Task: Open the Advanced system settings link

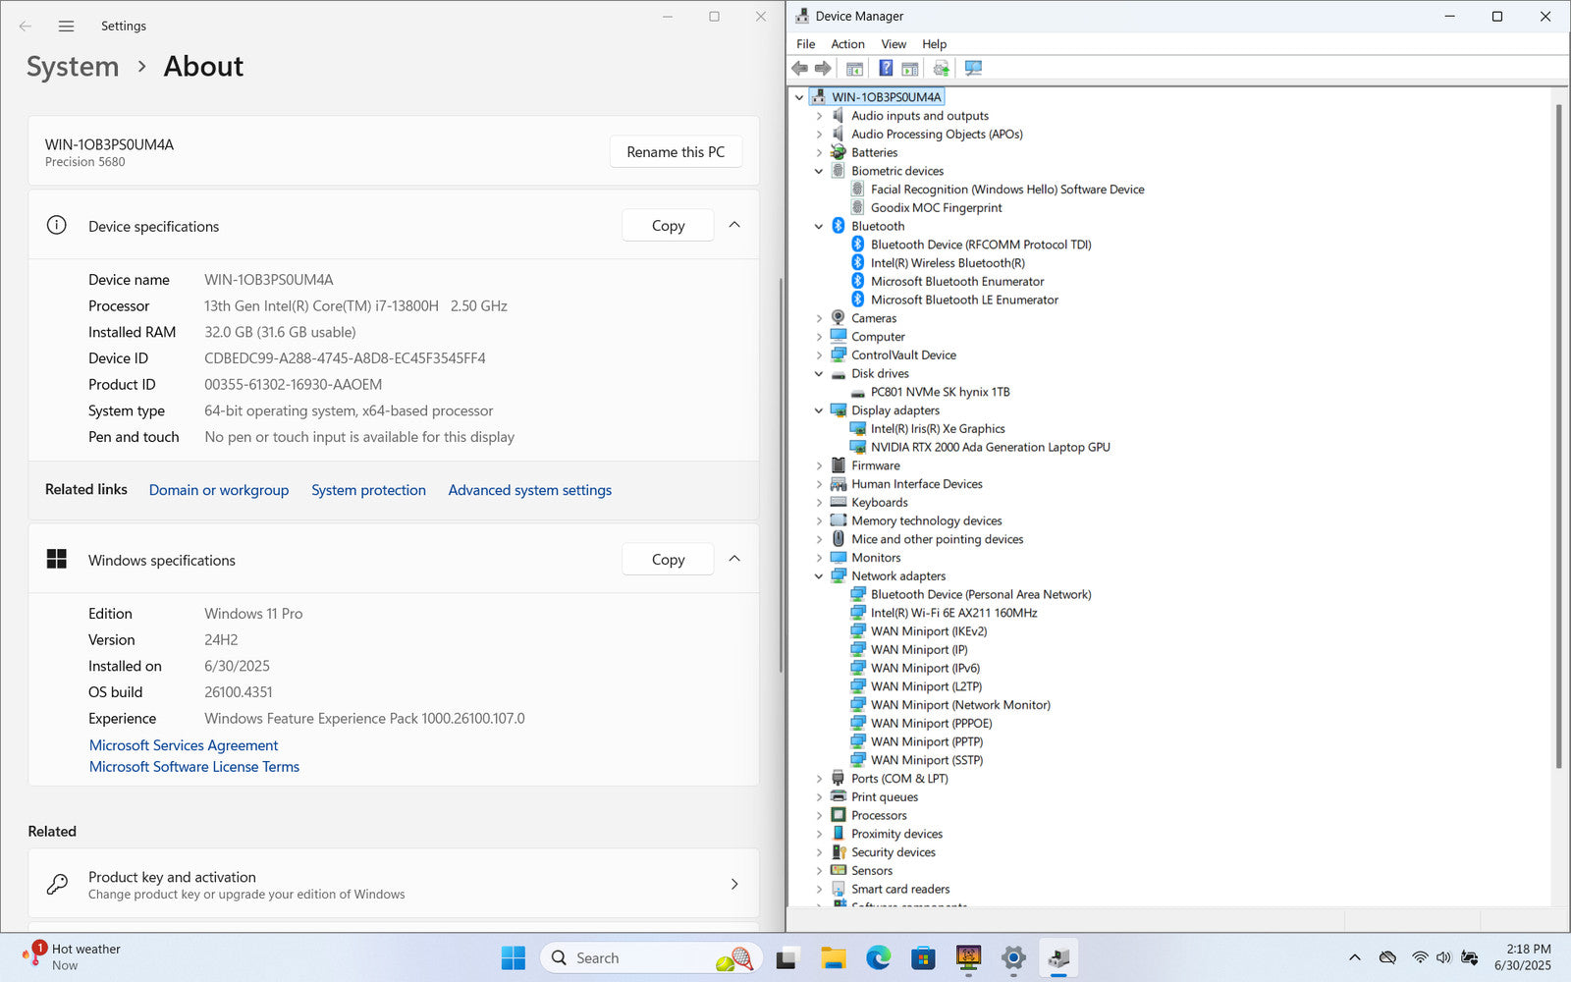Action: pyautogui.click(x=529, y=490)
